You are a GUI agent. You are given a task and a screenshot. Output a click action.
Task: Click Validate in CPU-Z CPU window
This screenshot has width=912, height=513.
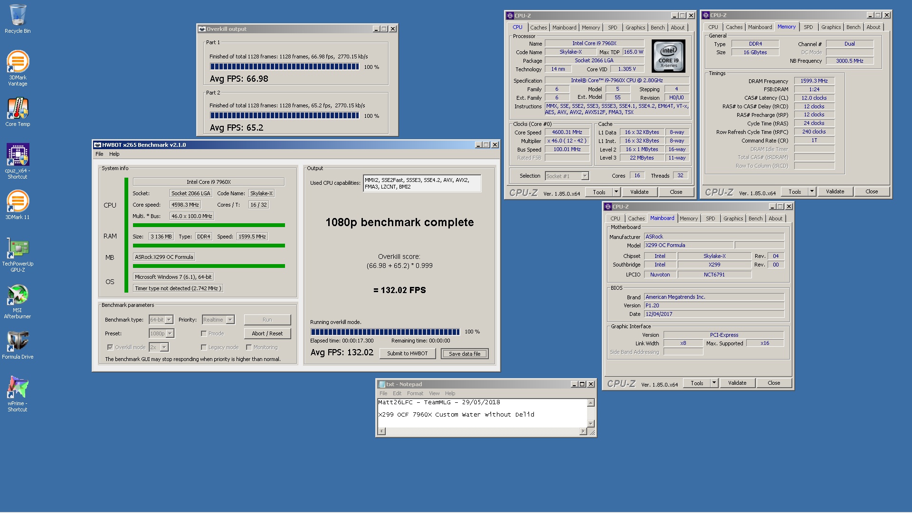pos(639,192)
